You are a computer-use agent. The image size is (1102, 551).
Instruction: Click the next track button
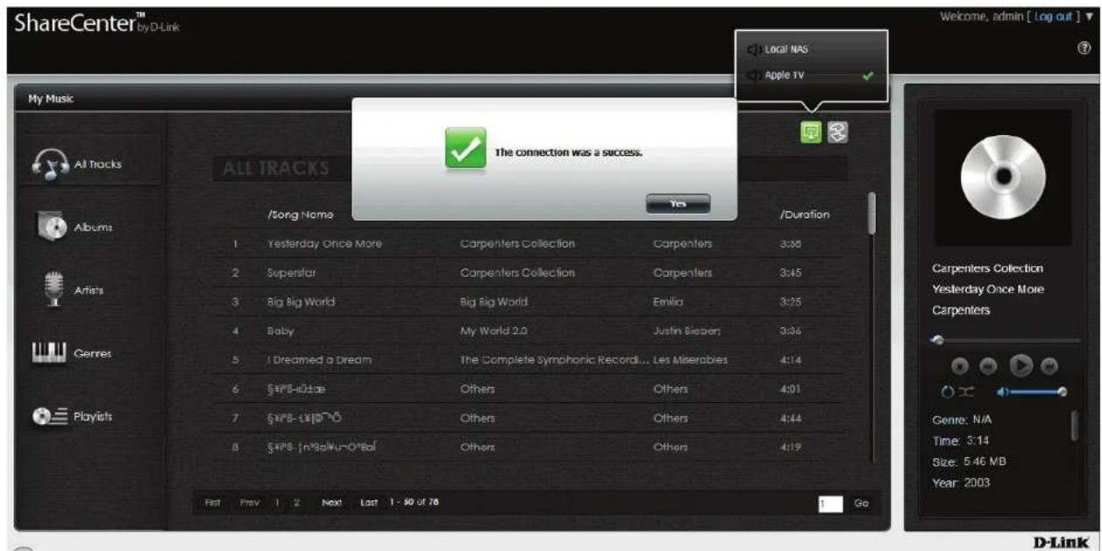1049,365
